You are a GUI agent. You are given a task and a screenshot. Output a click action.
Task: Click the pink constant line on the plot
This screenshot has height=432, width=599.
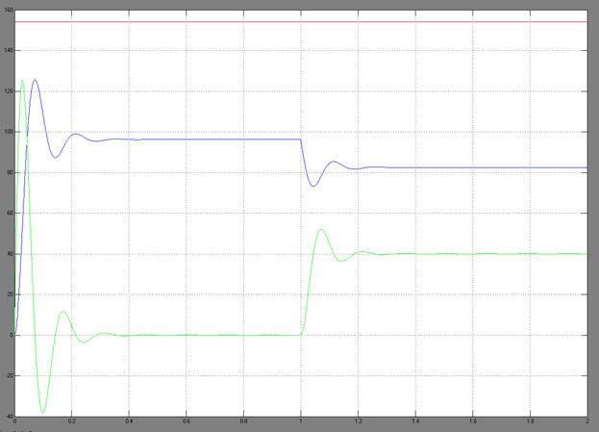[301, 22]
